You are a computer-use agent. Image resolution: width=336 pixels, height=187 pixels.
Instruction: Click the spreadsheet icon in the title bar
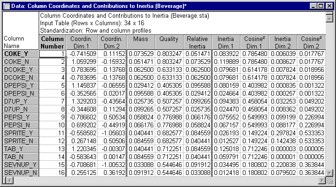pos(6,6)
